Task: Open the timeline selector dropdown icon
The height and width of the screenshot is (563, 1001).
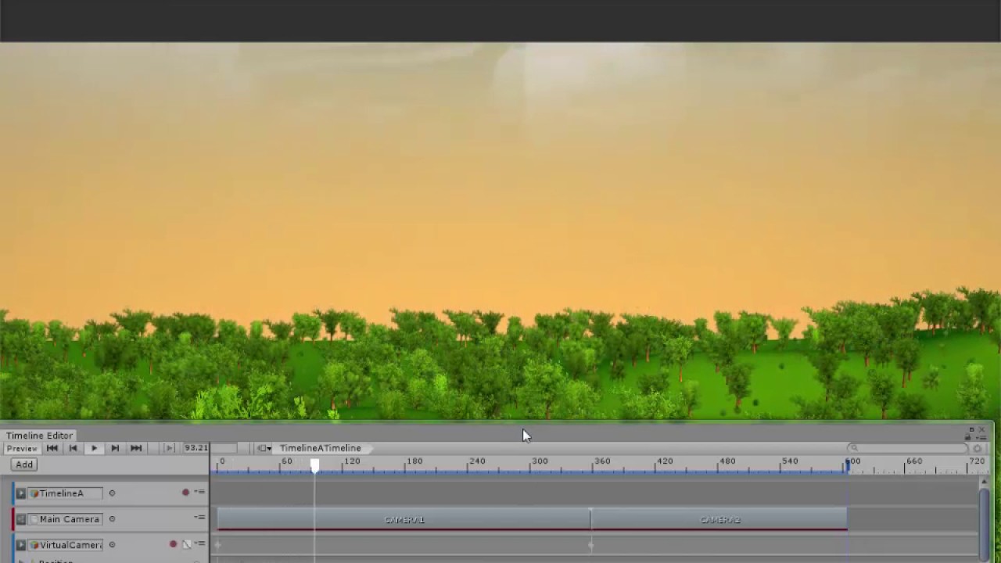Action: [x=264, y=449]
